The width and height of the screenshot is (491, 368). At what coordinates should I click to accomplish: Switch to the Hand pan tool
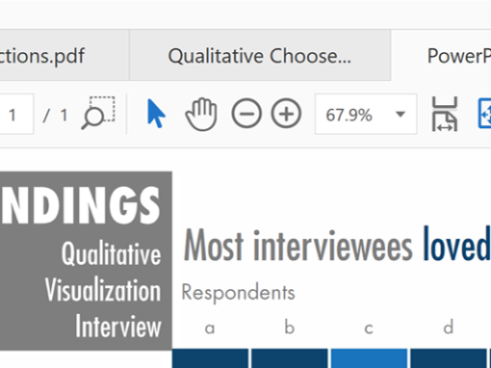(x=201, y=114)
